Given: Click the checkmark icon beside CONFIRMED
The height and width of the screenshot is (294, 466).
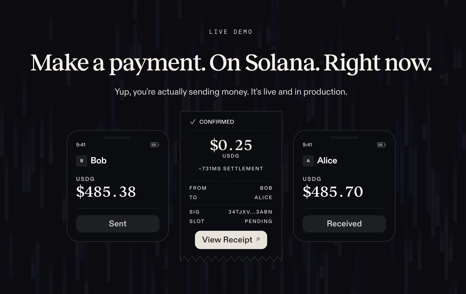Looking at the screenshot, I should click(192, 121).
